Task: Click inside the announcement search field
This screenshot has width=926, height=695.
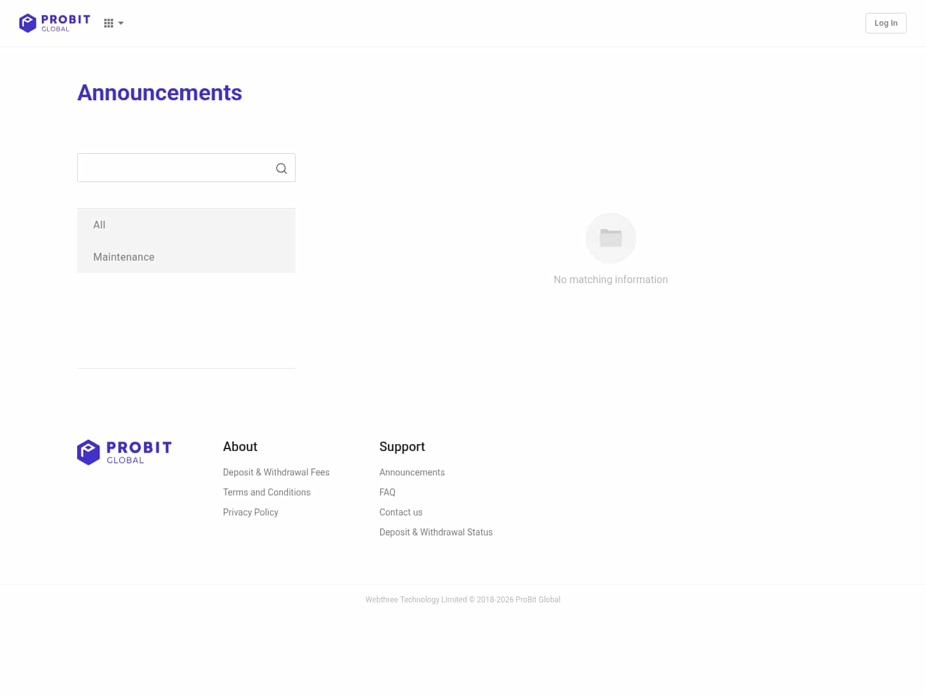Action: point(174,167)
